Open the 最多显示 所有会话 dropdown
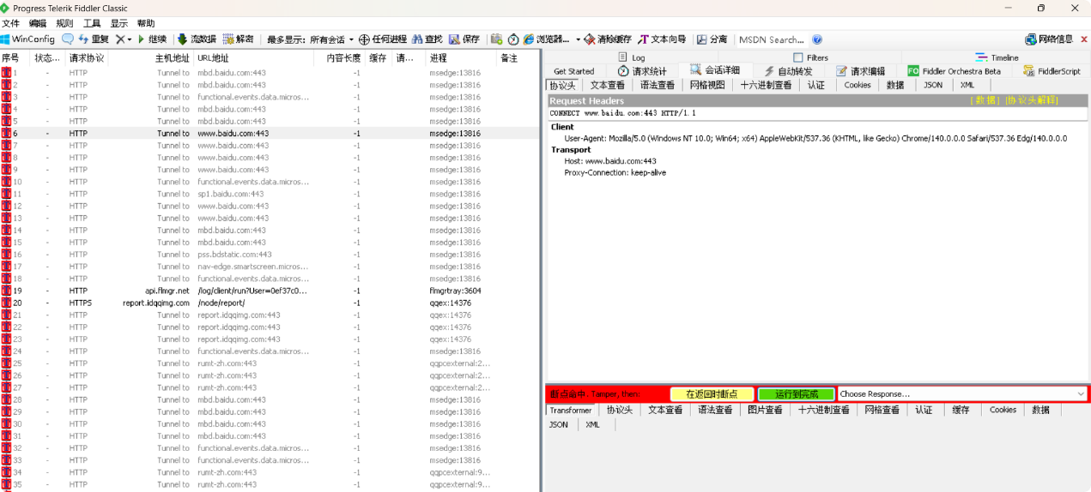This screenshot has width=1091, height=492. pos(310,39)
